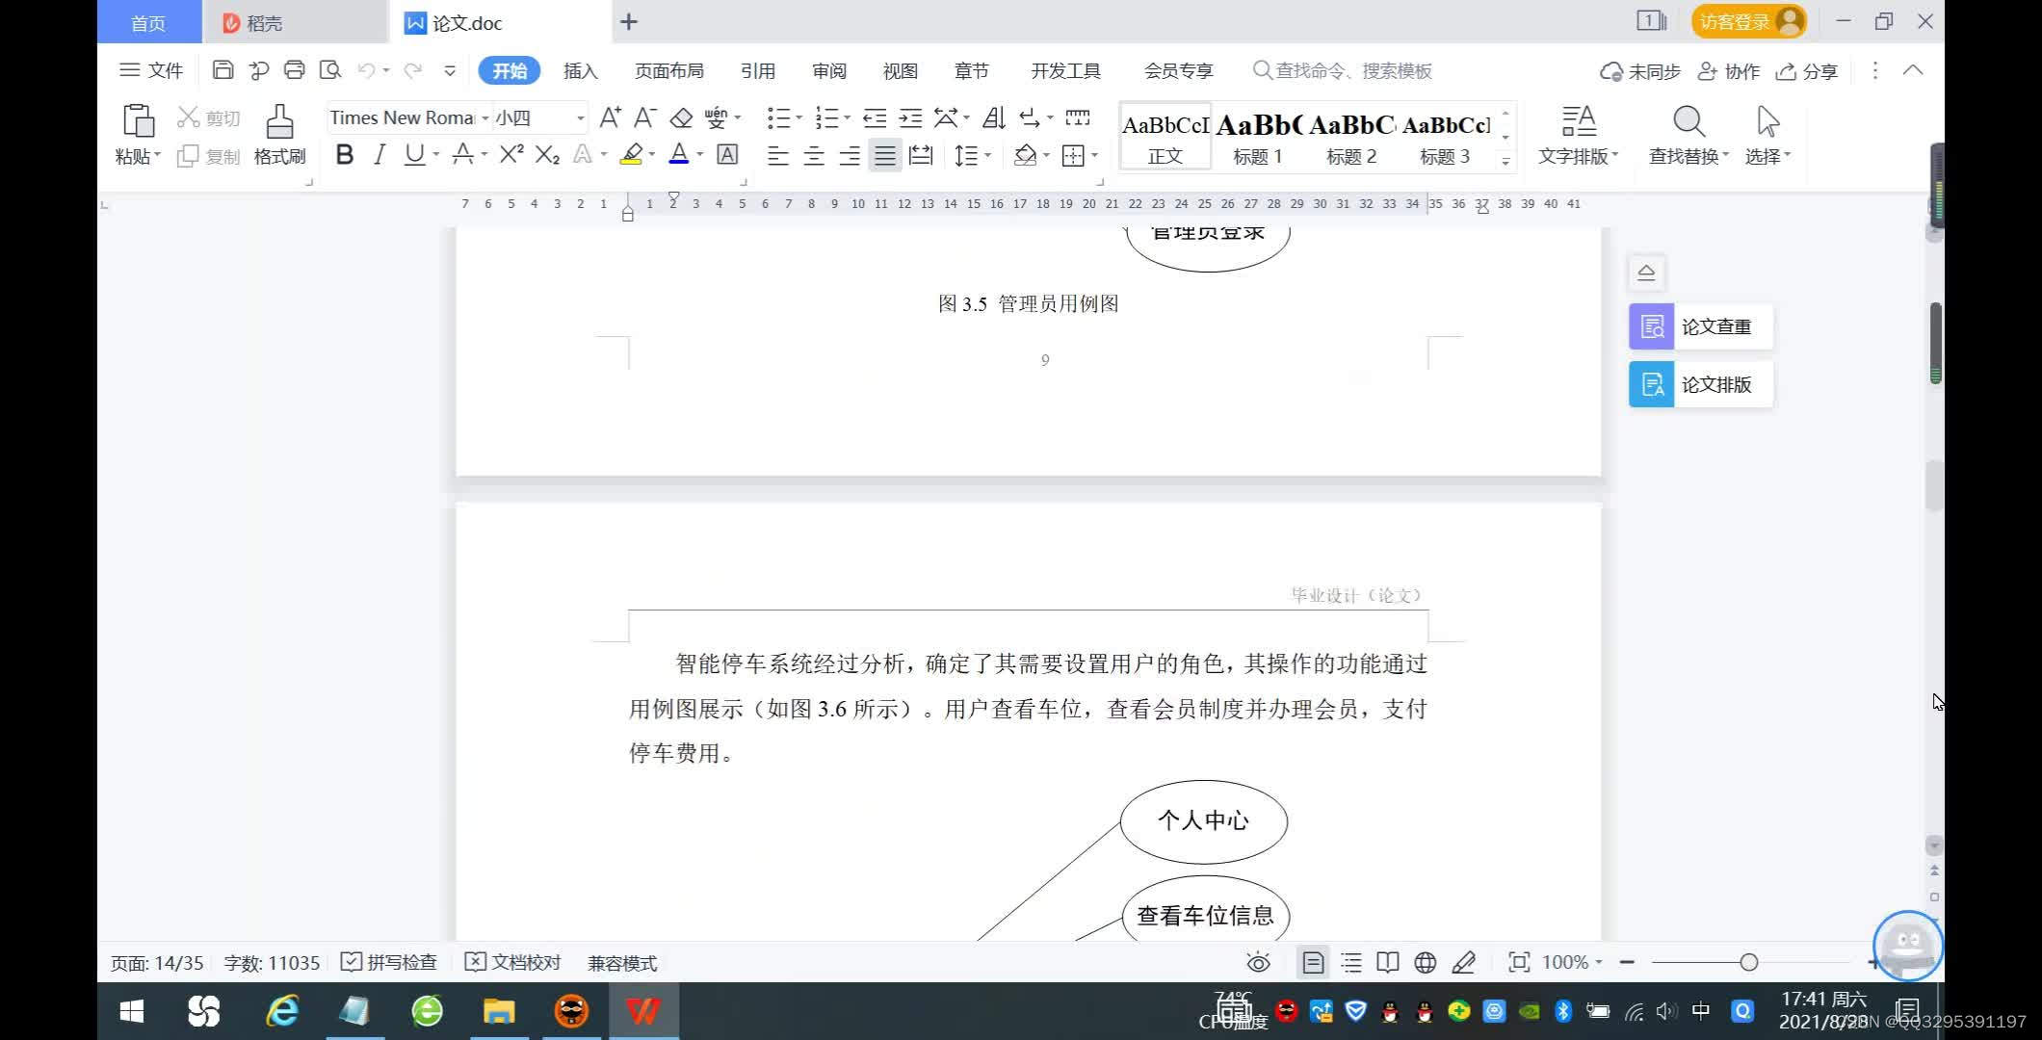Viewport: 2042px width, 1040px height.
Task: Open the 引用 ribbon tab
Action: (758, 70)
